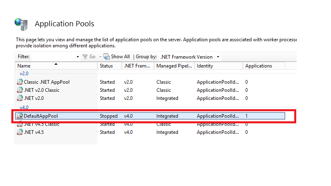Click the Go filter funnel icon
The width and height of the screenshot is (331, 186).
[85, 57]
